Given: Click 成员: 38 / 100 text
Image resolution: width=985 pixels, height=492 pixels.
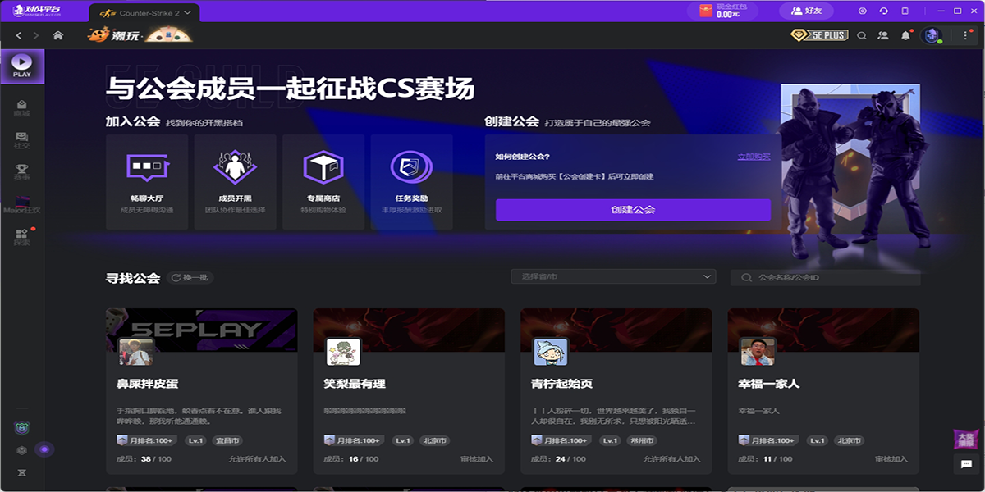Looking at the screenshot, I should (x=144, y=459).
